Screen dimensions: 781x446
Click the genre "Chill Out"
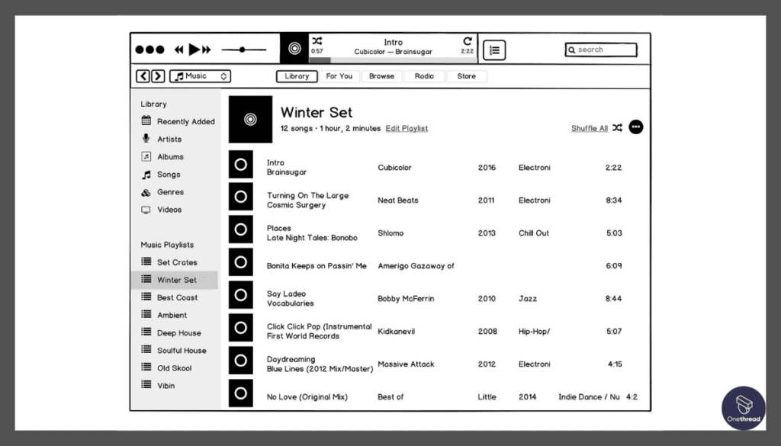click(x=533, y=233)
